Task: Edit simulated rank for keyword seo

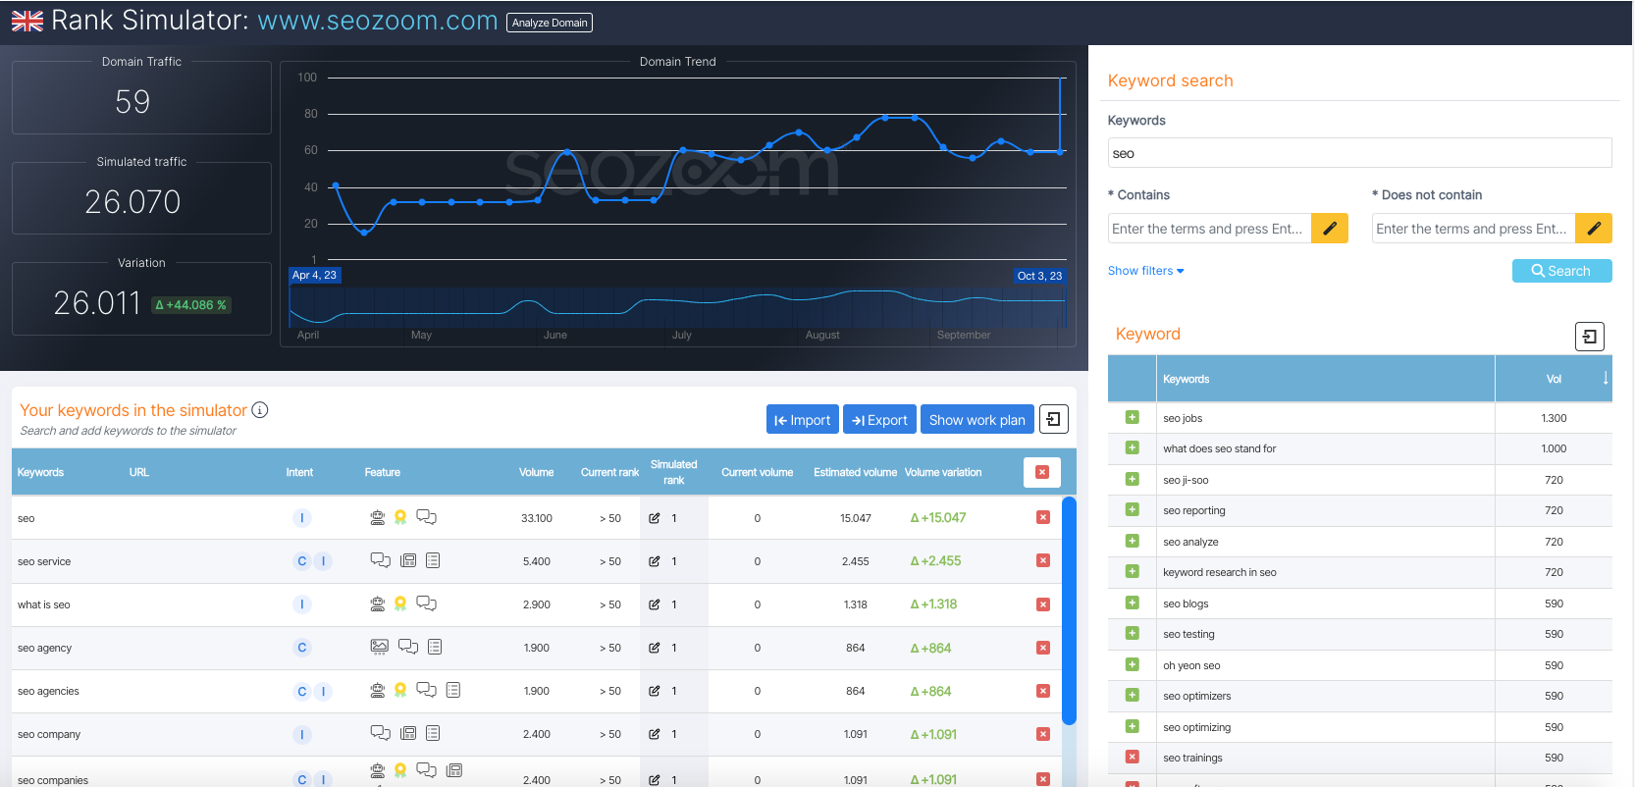Action: (655, 518)
